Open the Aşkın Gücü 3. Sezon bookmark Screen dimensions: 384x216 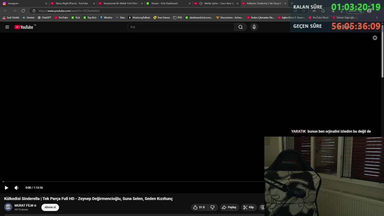tap(291, 18)
